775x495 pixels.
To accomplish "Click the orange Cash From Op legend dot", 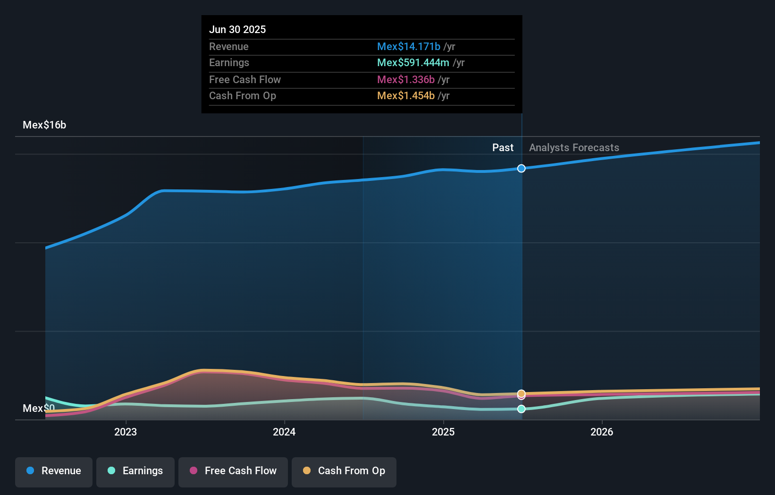I will pyautogui.click(x=307, y=470).
